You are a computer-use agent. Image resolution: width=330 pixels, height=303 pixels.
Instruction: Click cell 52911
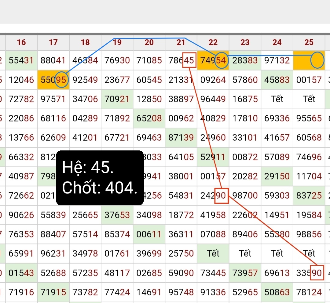click(x=213, y=157)
